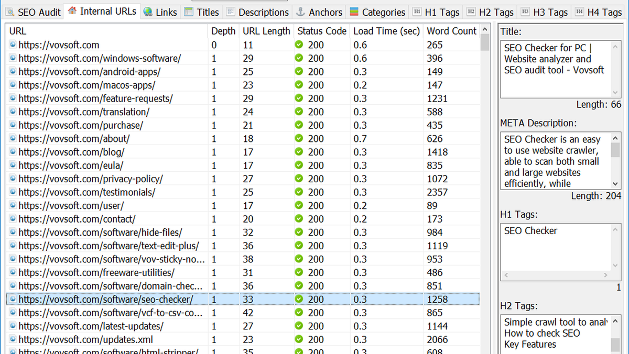629x354 pixels.
Task: Click page icon of about URL row
Action: point(13,138)
